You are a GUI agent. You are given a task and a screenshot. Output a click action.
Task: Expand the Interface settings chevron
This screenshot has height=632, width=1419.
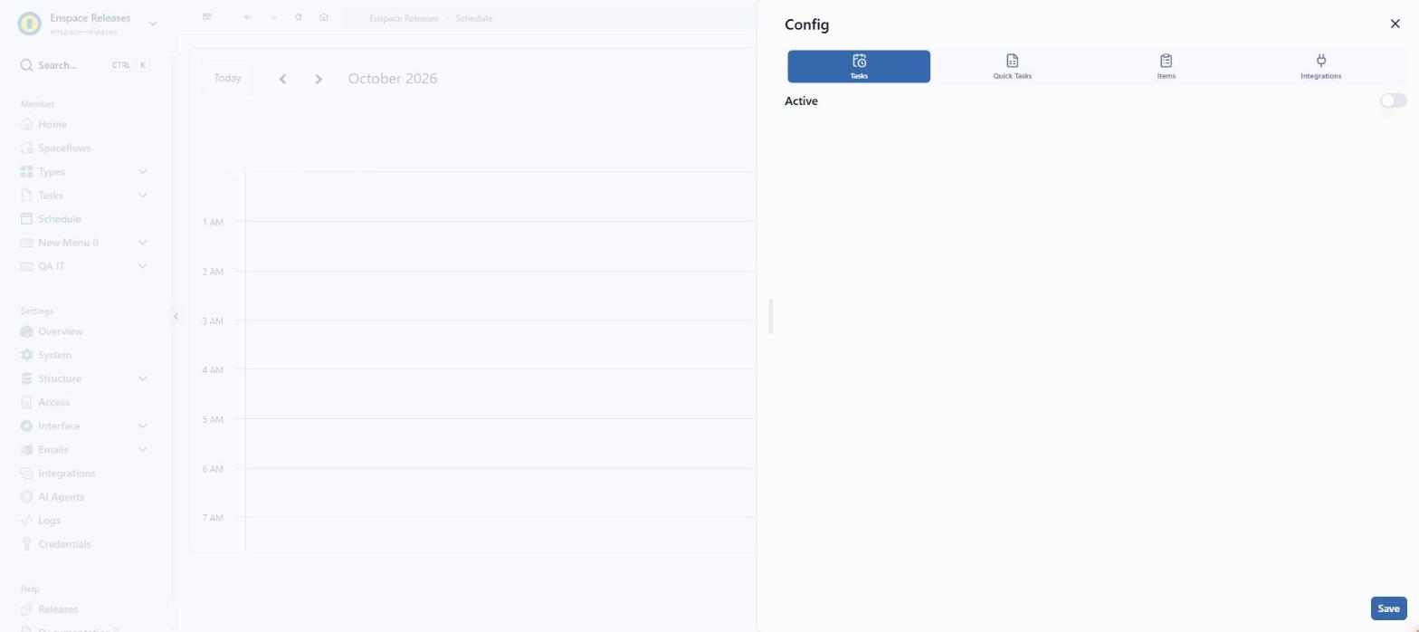142,426
